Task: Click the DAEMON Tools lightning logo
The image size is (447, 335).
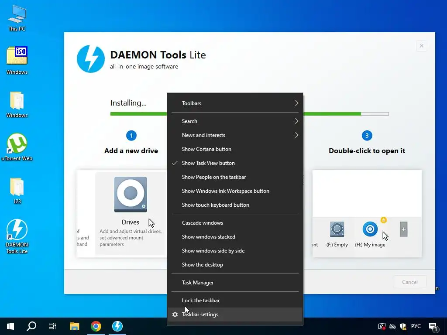Action: click(91, 59)
